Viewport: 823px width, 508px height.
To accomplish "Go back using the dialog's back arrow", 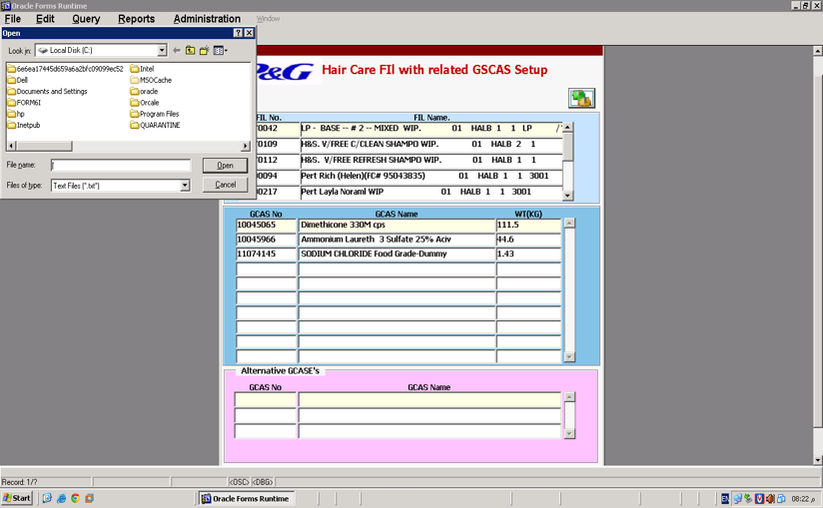I will [177, 50].
